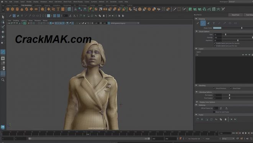Click the Blue Pencil tool in left toolbox
Viewport: 253px width, 143px height.
pyautogui.click(x=3, y=52)
